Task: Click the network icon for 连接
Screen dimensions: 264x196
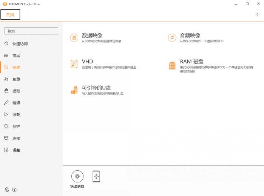Action: coord(6,138)
